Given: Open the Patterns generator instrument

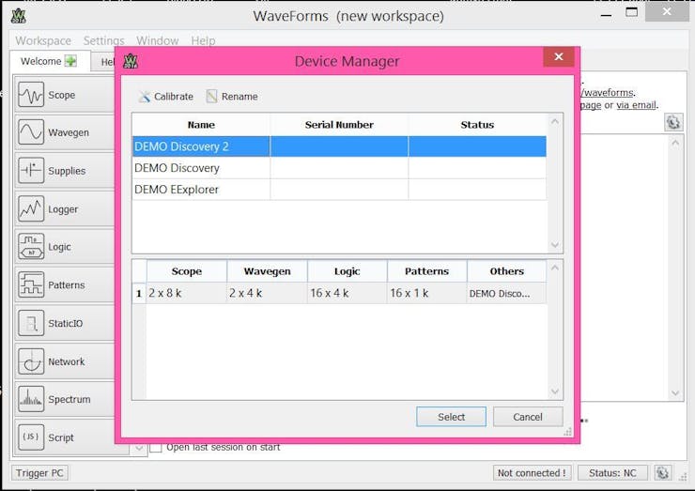Looking at the screenshot, I should pos(65,285).
